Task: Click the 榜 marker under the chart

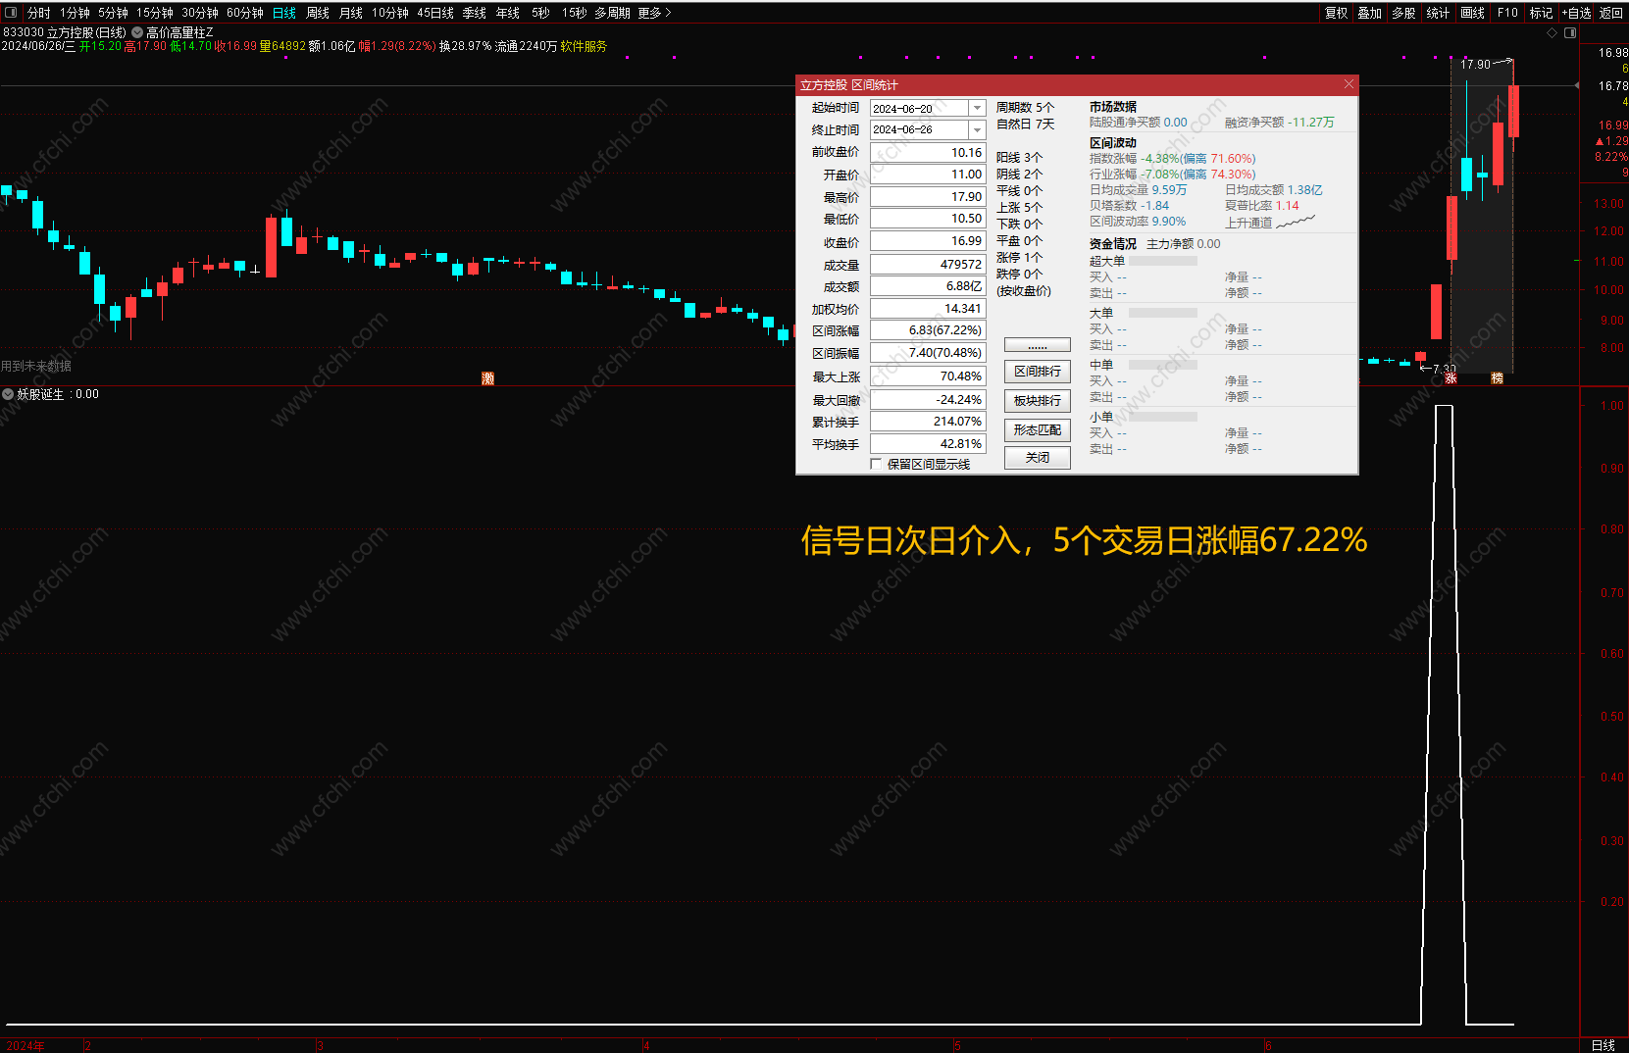Action: [1497, 378]
